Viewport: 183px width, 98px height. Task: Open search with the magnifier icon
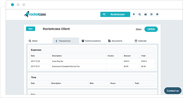[x=140, y=14]
